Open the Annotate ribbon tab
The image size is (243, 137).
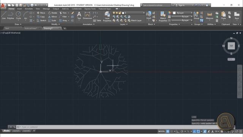click(x=29, y=9)
